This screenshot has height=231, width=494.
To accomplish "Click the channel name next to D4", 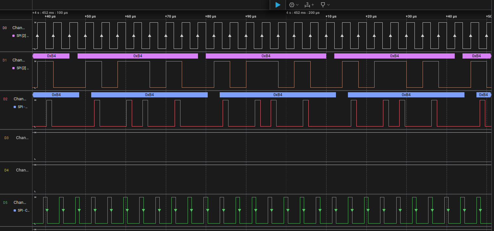I will [x=22, y=170].
